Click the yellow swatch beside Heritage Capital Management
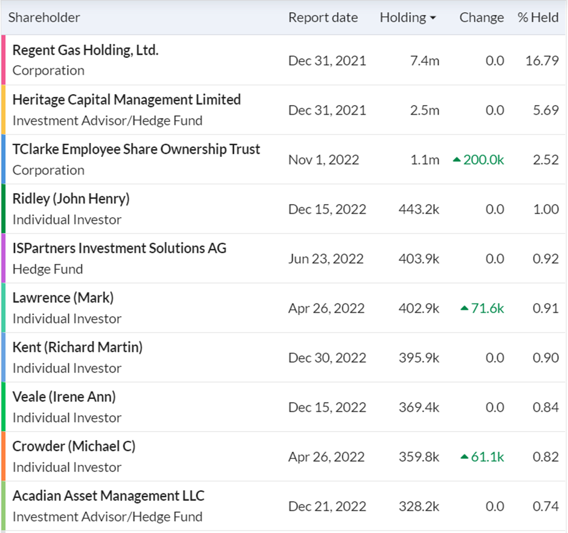Image resolution: width=568 pixels, height=533 pixels. [x=3, y=110]
